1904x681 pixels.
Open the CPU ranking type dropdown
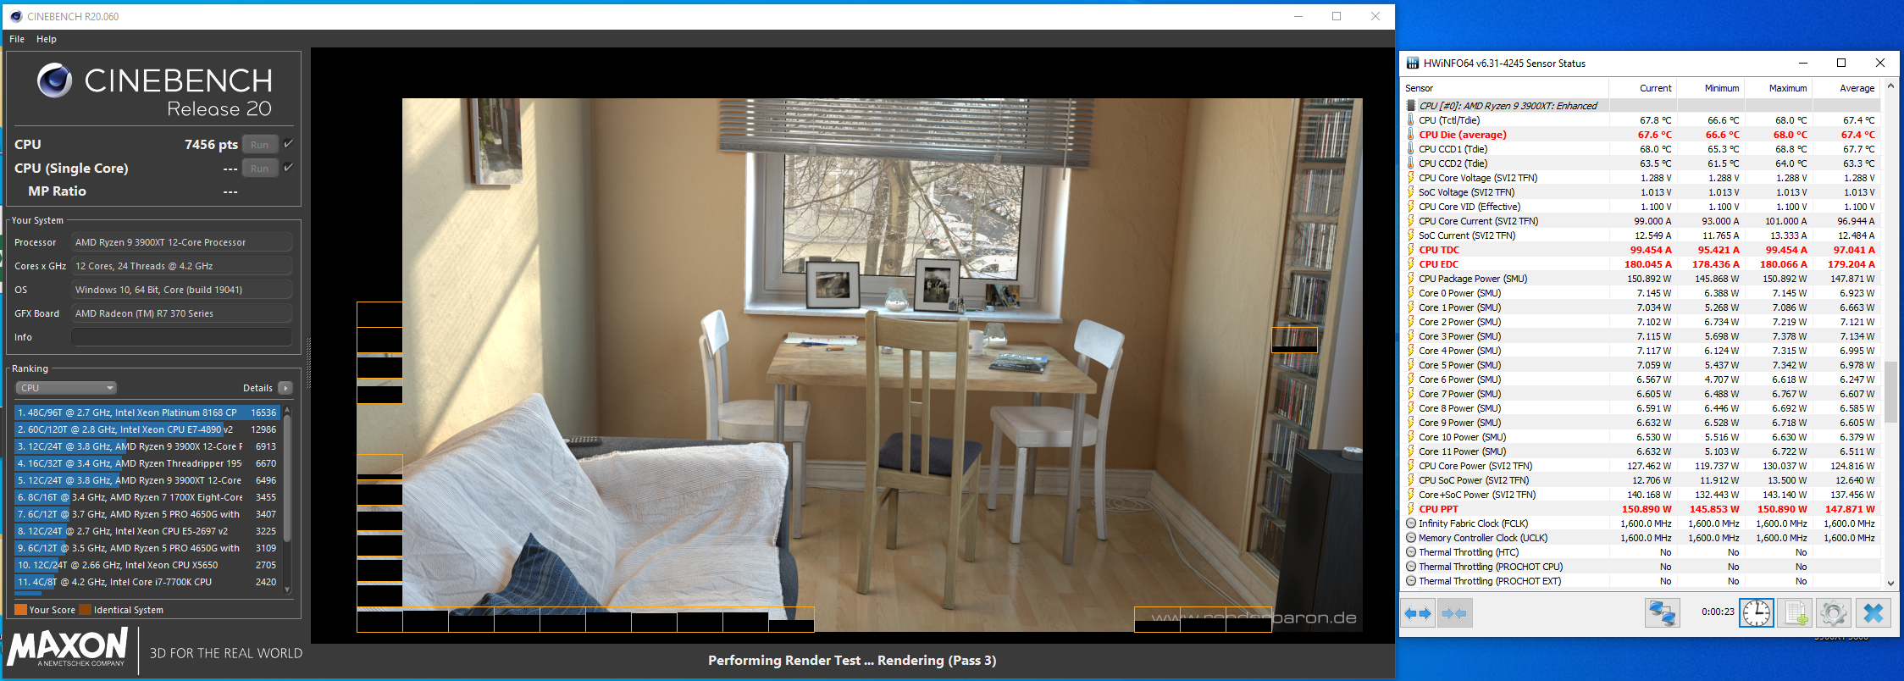[65, 388]
